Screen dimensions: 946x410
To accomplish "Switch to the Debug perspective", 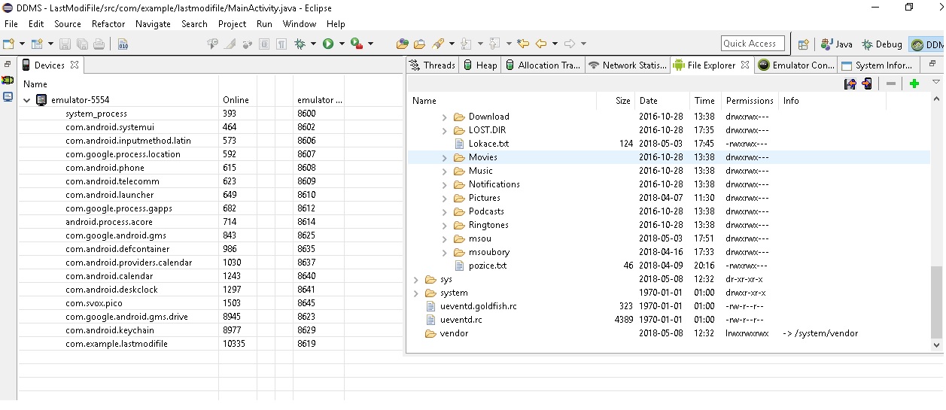I will click(882, 44).
